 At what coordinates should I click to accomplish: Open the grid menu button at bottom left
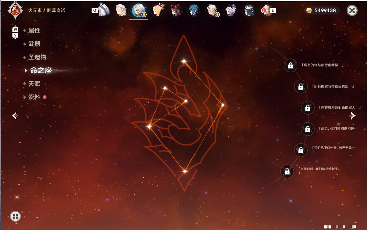click(15, 216)
